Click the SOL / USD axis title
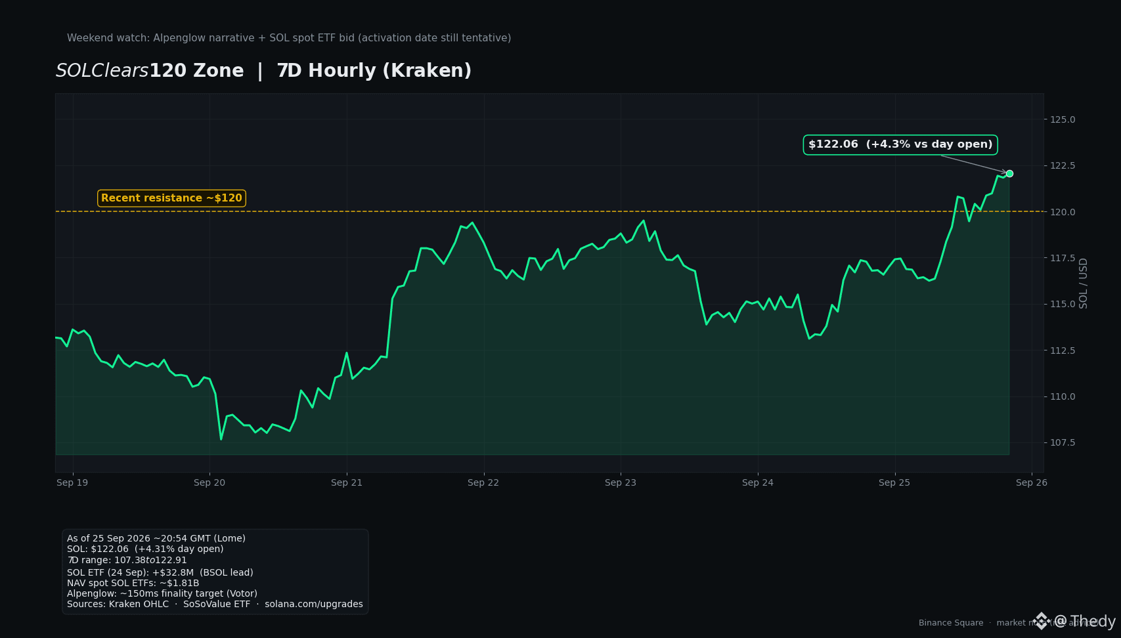This screenshot has width=1121, height=638. point(1084,283)
